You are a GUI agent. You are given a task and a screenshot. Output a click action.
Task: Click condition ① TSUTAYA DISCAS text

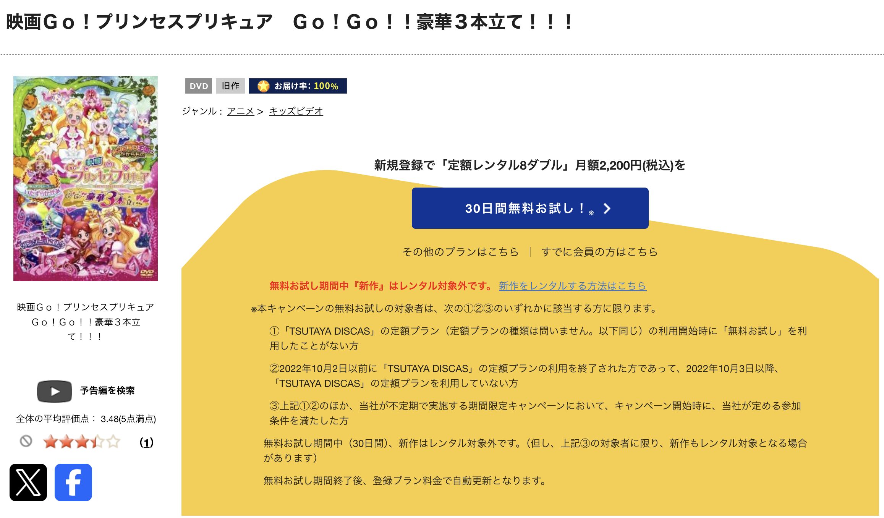tap(538, 338)
